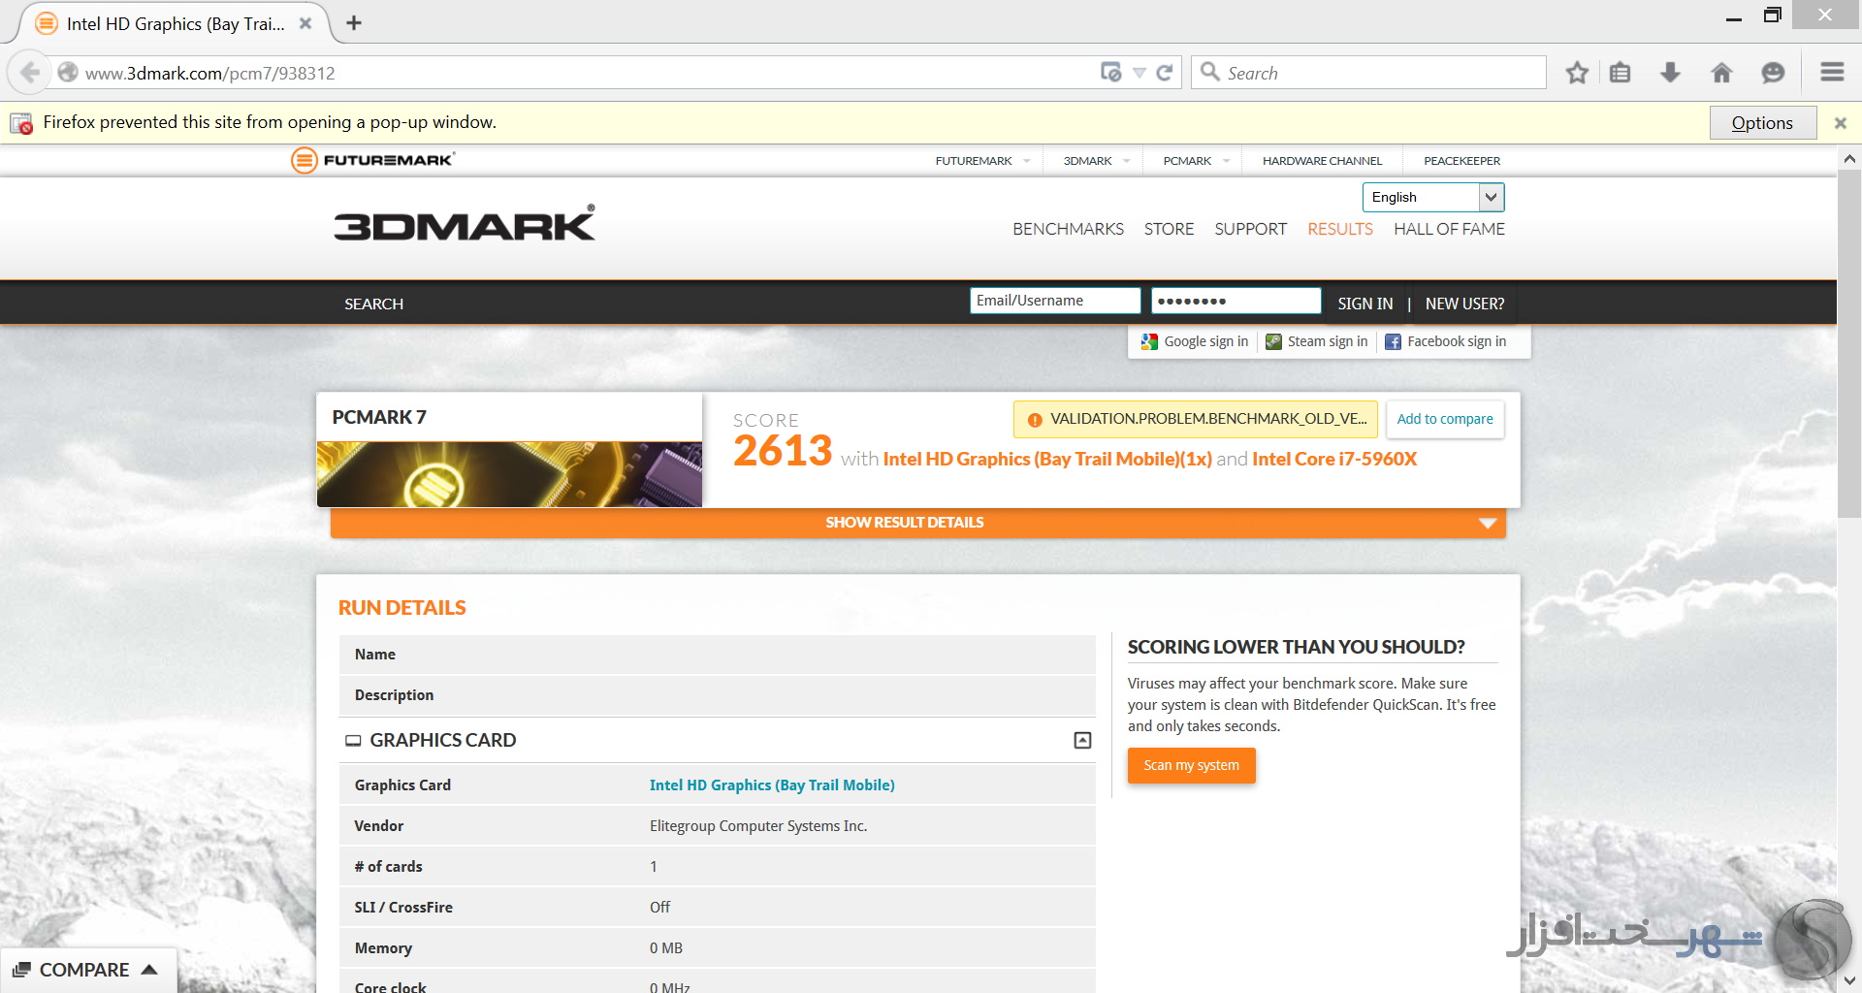Image resolution: width=1862 pixels, height=993 pixels.
Task: Click scrollbar up arrow
Action: tap(1848, 158)
